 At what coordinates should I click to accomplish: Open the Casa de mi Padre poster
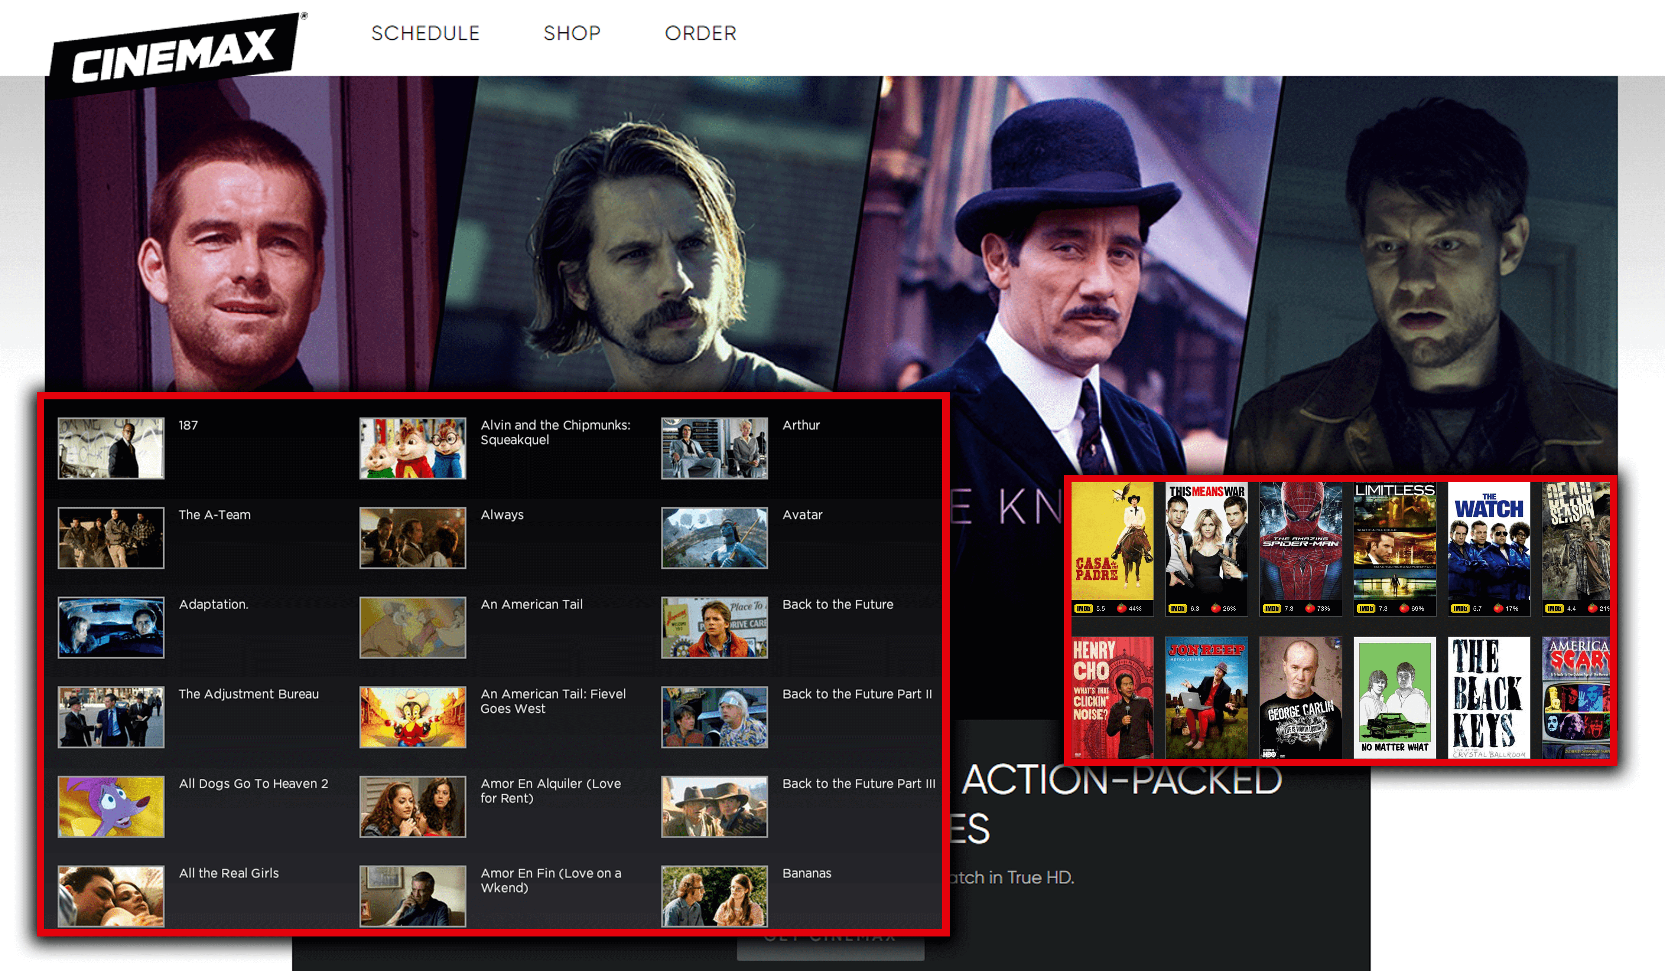(1113, 541)
